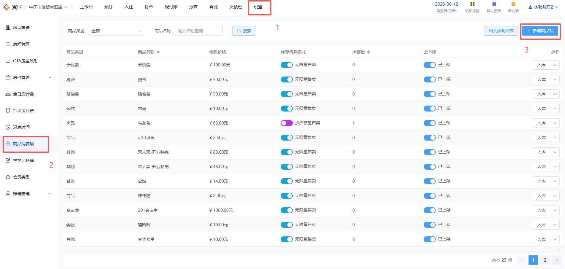The width and height of the screenshot is (565, 269).
Task: Click the 商品消费项 bag icon
Action: (8, 144)
